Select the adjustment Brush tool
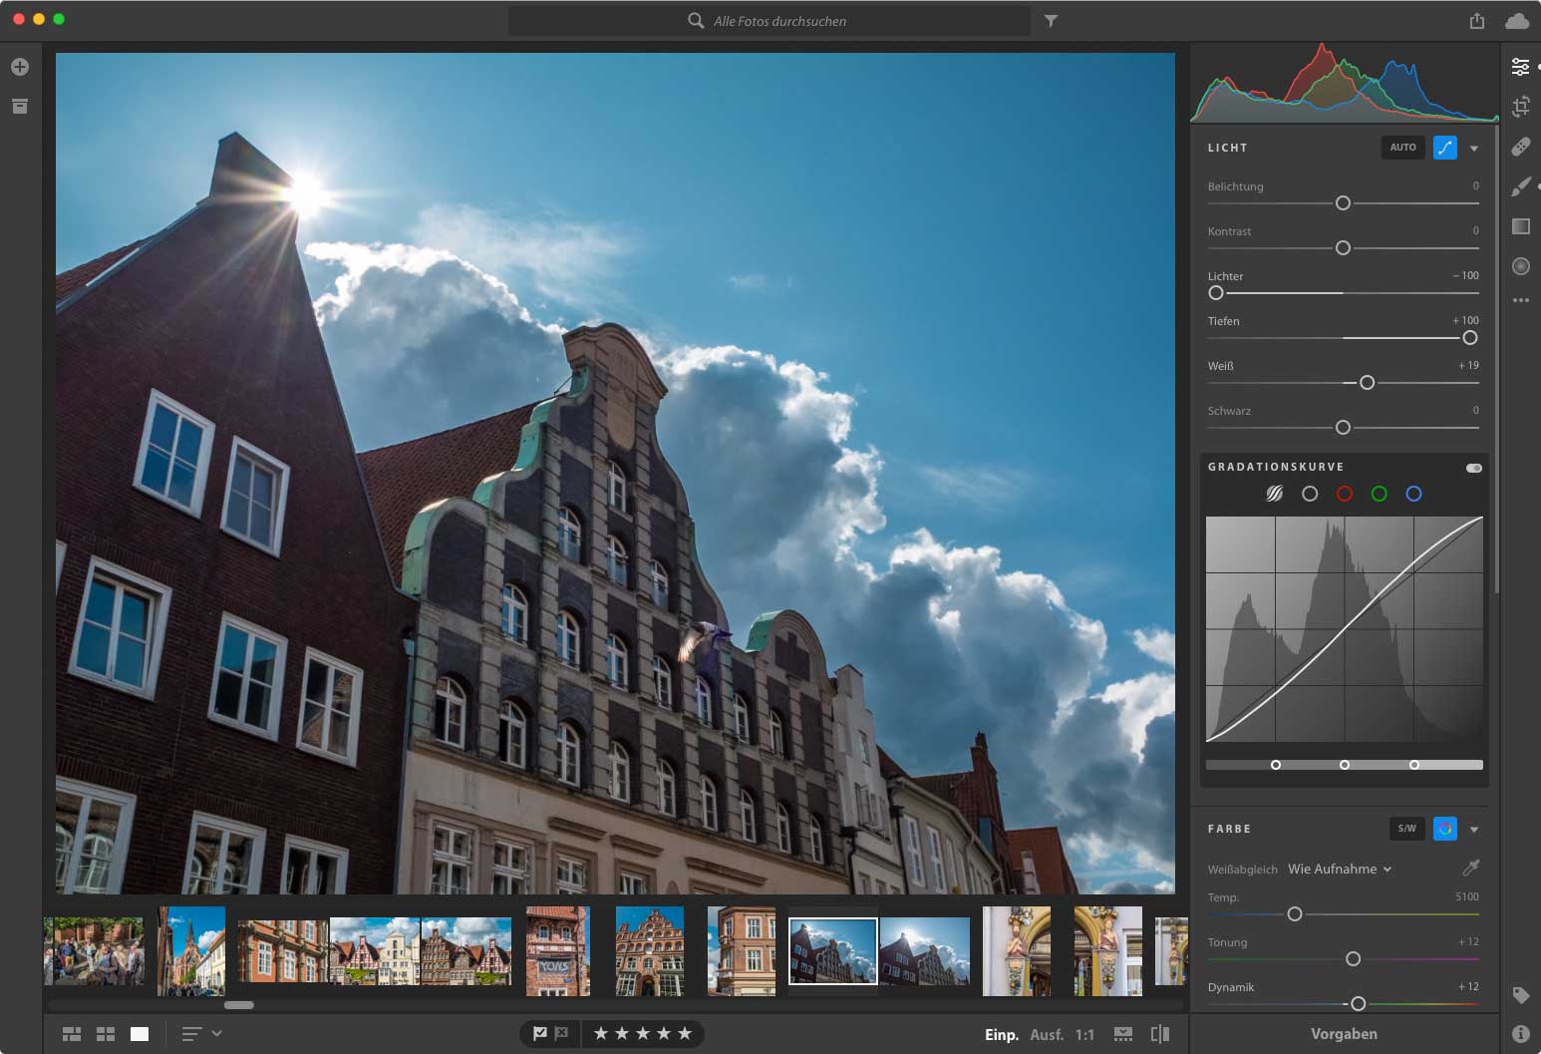 click(1520, 186)
